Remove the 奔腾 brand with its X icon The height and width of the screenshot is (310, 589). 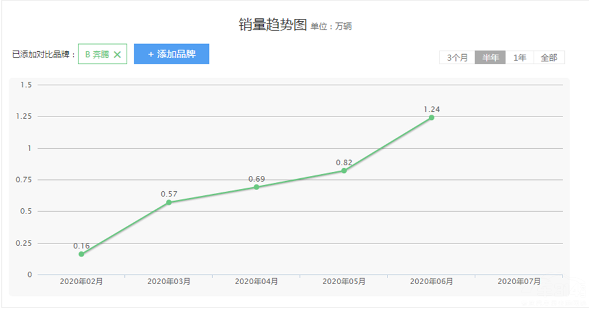(x=117, y=55)
